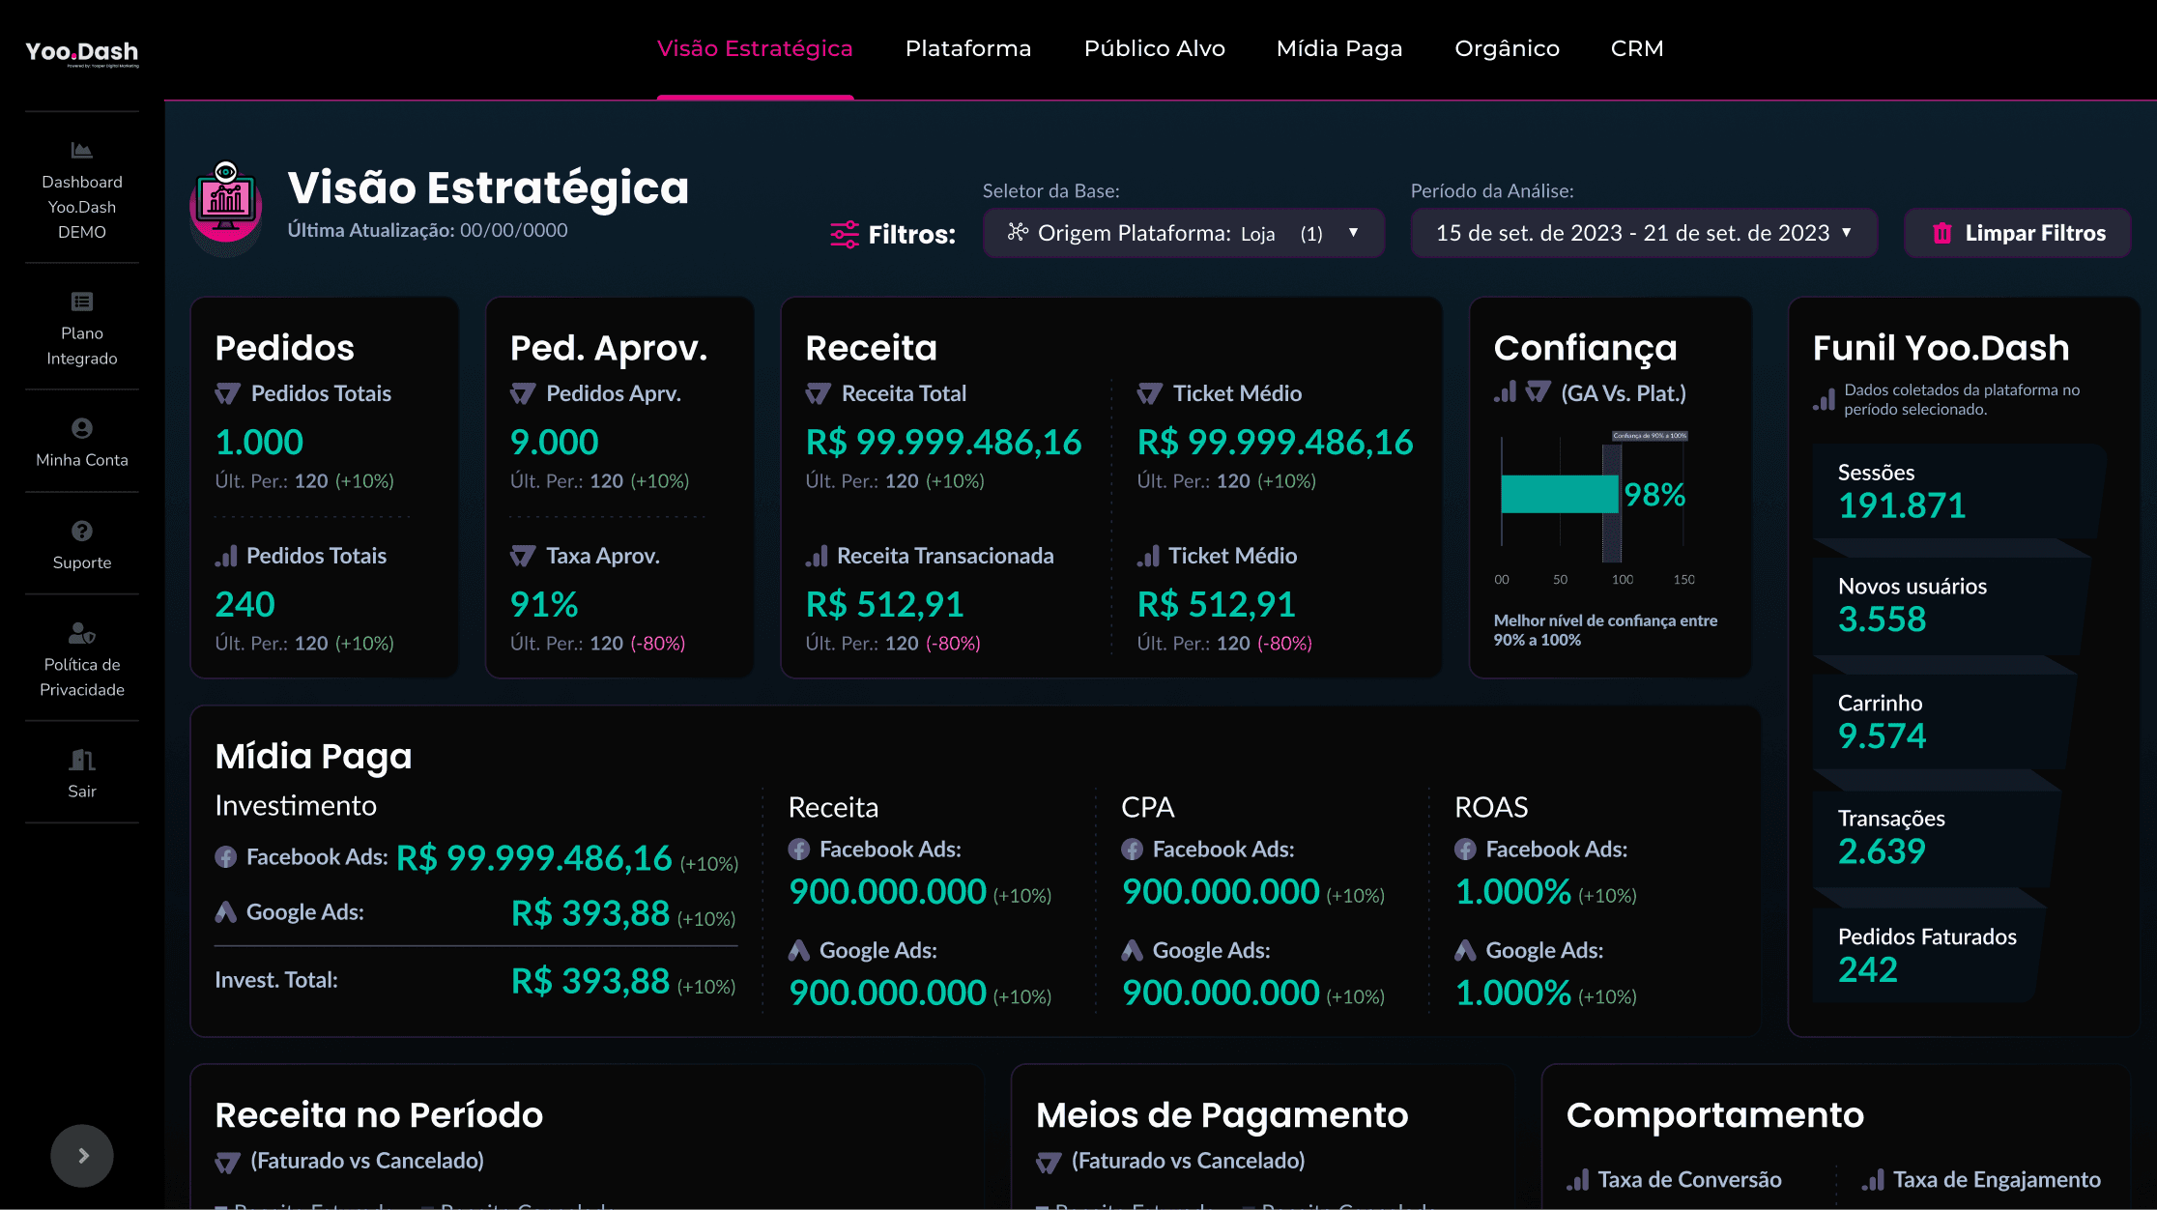Click the Sair door icon
This screenshot has width=2157, height=1210.
(x=82, y=760)
